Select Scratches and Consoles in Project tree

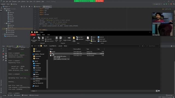click(x=11, y=36)
